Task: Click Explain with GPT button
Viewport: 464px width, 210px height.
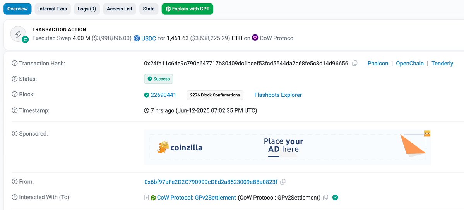Action: pyautogui.click(x=187, y=9)
